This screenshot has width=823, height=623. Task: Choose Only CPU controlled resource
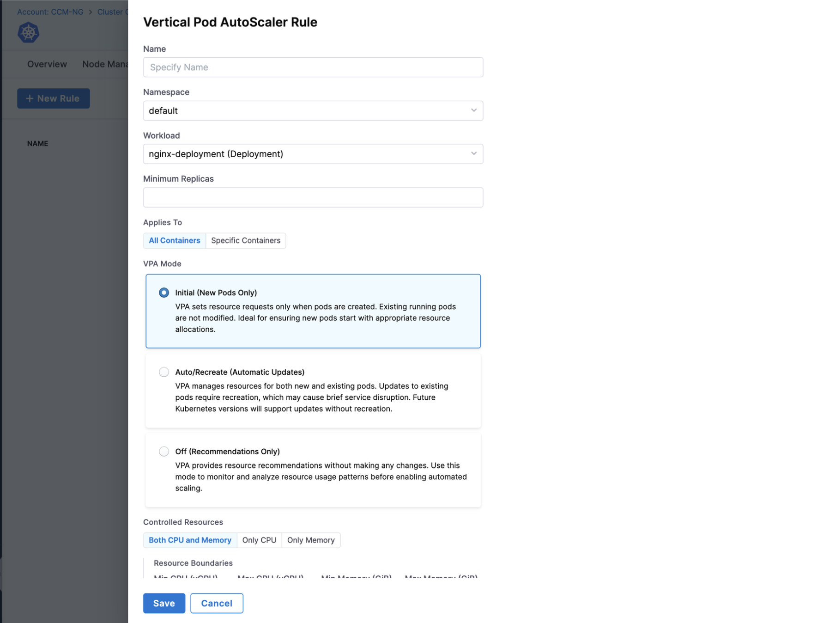tap(259, 540)
